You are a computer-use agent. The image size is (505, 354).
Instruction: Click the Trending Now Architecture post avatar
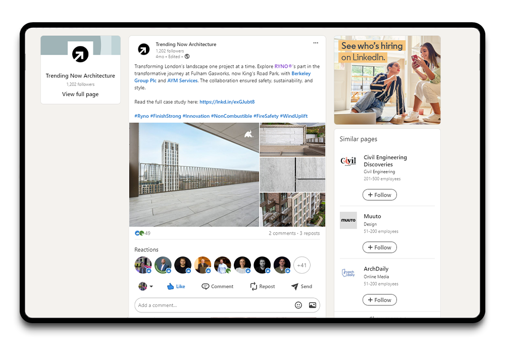pyautogui.click(x=143, y=50)
